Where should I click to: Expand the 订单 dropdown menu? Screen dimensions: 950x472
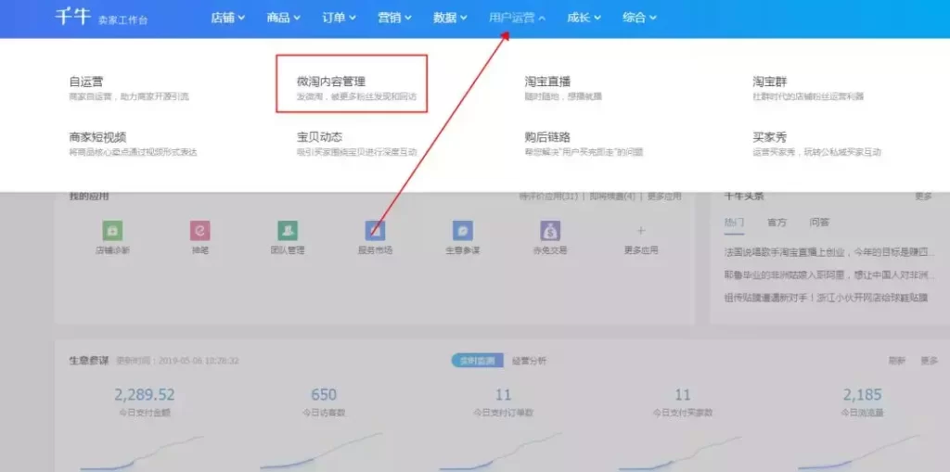click(340, 18)
